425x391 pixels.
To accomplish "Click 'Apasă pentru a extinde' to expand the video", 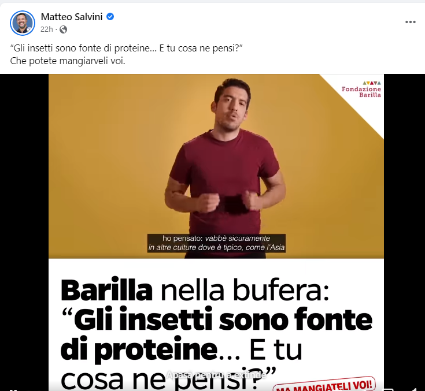I will [216, 375].
